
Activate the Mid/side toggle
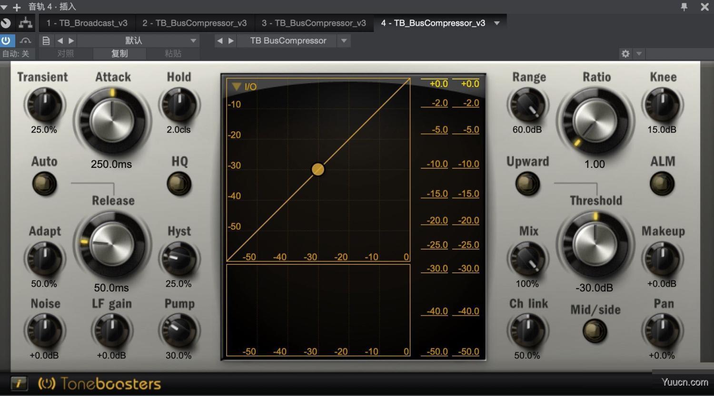coord(595,331)
